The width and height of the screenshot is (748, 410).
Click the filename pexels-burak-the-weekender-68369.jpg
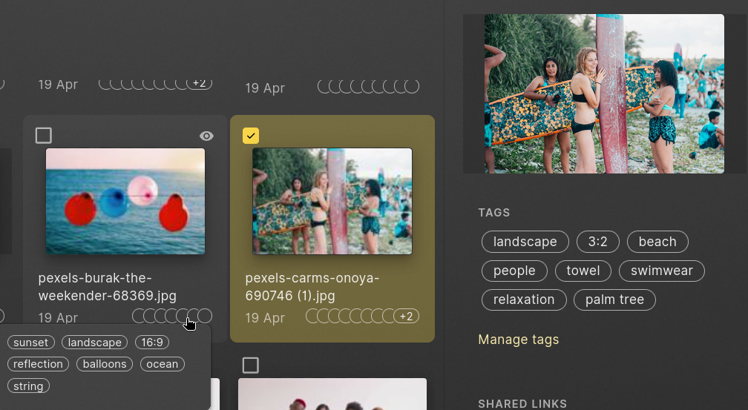[108, 287]
